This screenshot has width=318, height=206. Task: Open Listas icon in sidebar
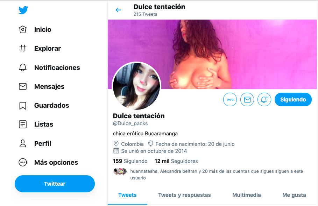point(23,124)
